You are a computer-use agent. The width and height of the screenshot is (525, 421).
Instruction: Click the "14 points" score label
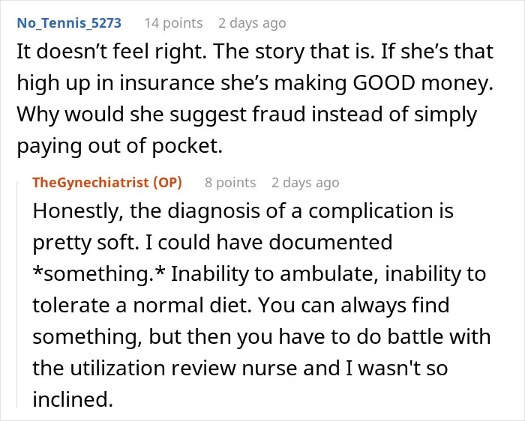point(173,23)
